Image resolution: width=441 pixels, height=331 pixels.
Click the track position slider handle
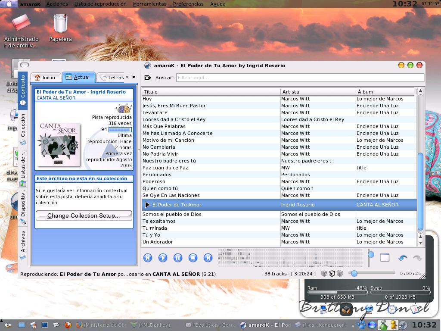pos(354,273)
